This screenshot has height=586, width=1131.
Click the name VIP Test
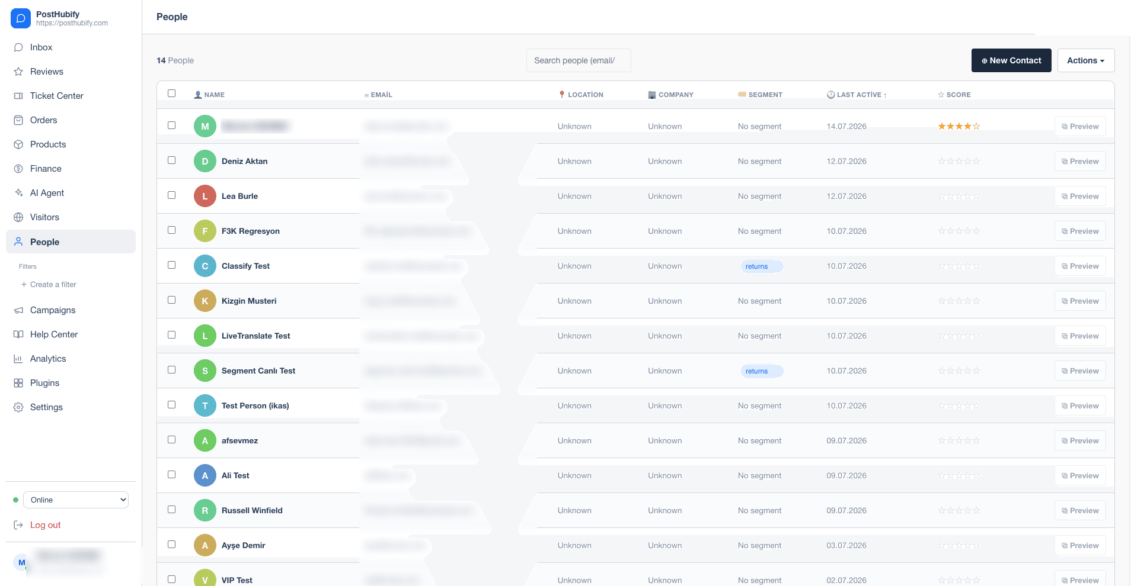point(237,580)
